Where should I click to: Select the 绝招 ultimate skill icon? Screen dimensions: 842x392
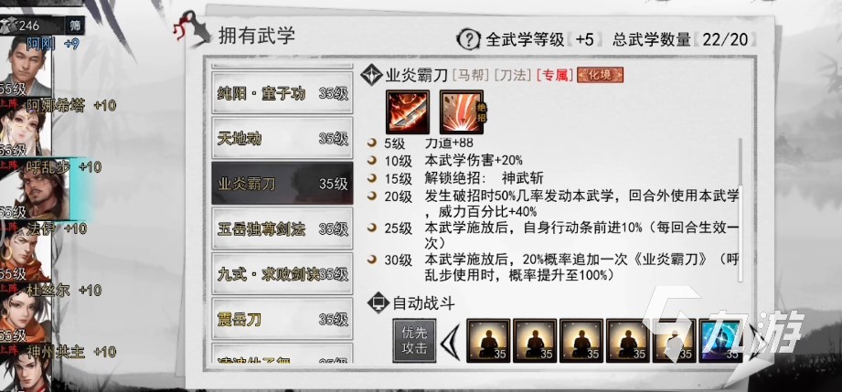(462, 112)
